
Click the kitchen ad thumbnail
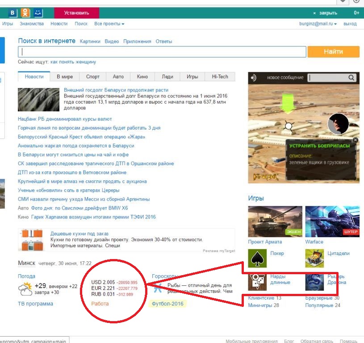click(x=32, y=240)
